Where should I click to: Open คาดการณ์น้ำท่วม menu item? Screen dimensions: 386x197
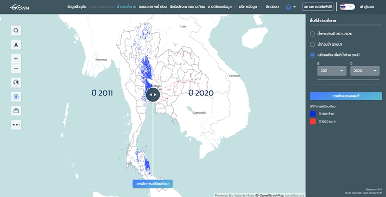tap(102, 7)
